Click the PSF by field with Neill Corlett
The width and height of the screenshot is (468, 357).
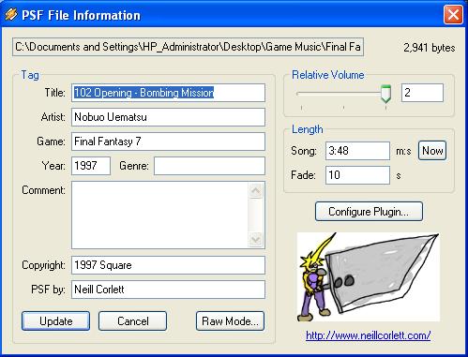point(168,290)
